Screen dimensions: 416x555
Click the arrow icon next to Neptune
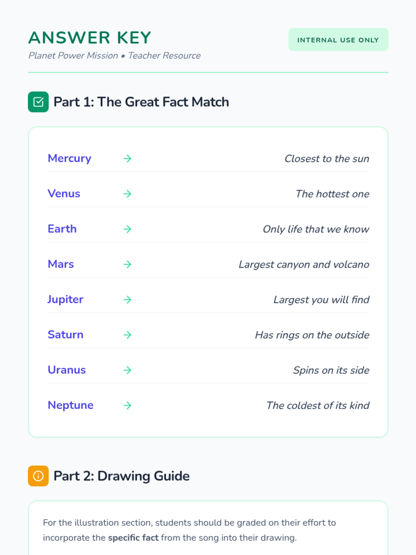pos(127,405)
